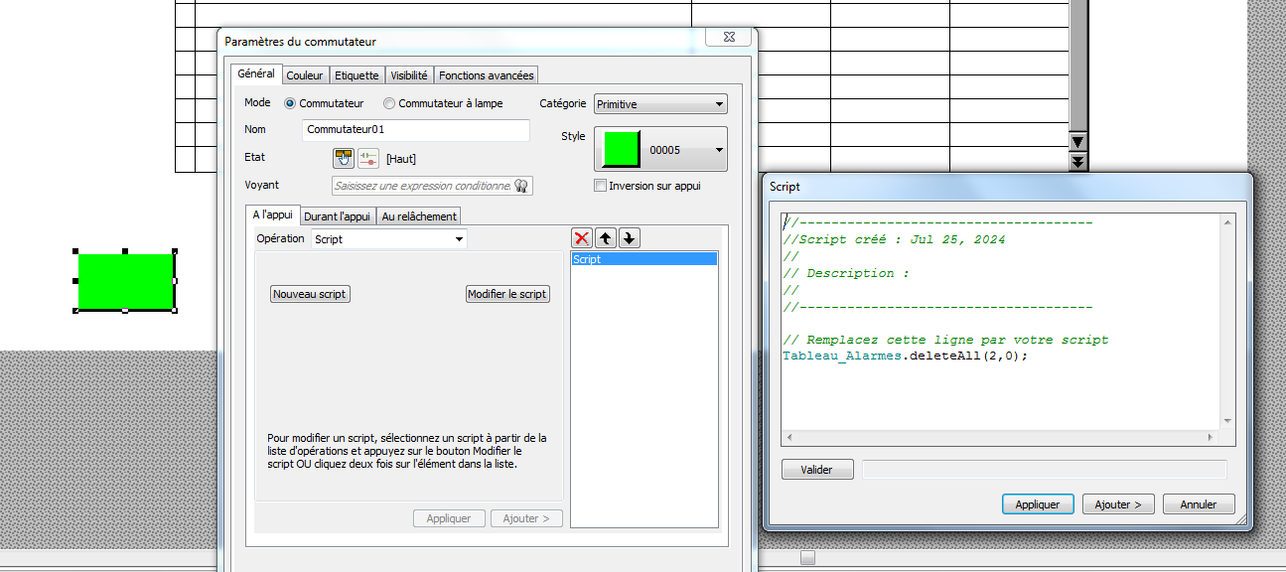
Task: Open the Opération dropdown set to Script
Action: 388,239
